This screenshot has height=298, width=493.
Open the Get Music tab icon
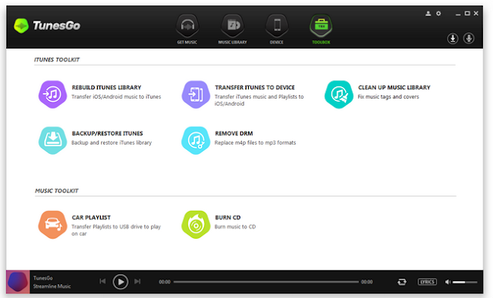[187, 25]
